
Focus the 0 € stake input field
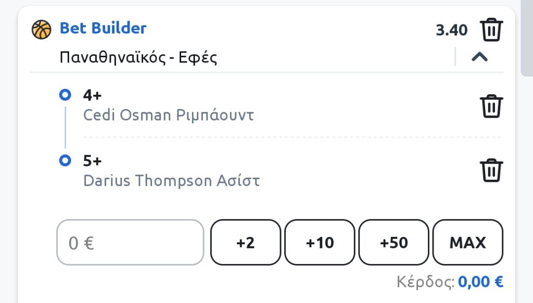point(130,243)
